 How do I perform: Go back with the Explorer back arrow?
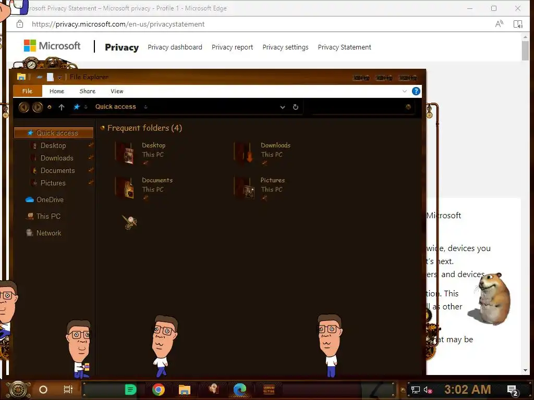tap(24, 107)
